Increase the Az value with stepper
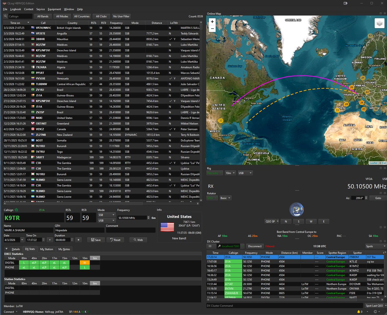This screenshot has width=387, height=315. 366,197
